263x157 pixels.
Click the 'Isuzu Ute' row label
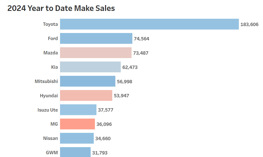click(x=48, y=110)
